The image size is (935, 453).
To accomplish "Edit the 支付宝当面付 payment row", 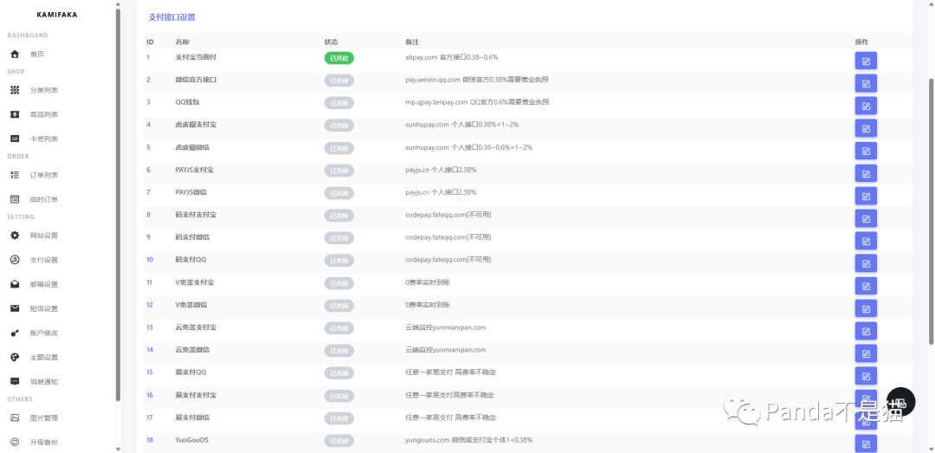I will [866, 61].
